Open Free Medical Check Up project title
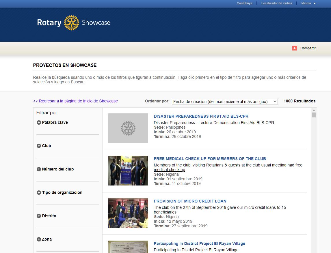 pyautogui.click(x=210, y=159)
